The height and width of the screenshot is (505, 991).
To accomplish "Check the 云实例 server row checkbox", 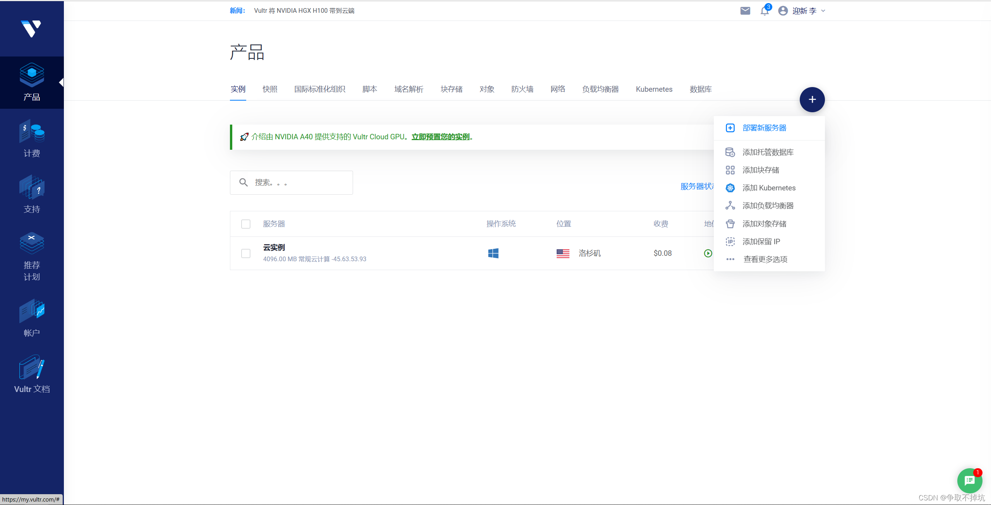I will coord(246,253).
